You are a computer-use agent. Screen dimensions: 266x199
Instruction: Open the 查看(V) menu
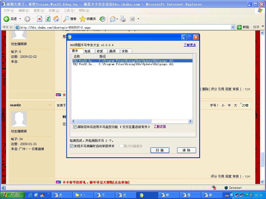tap(39, 10)
